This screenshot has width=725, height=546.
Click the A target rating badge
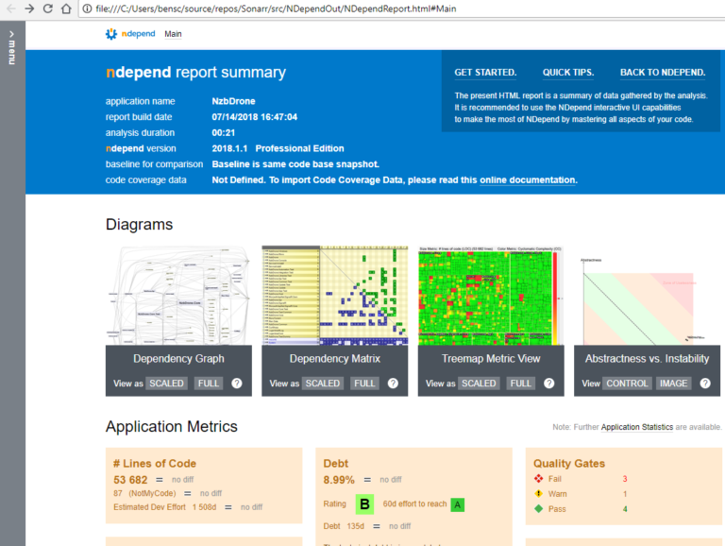pos(457,504)
